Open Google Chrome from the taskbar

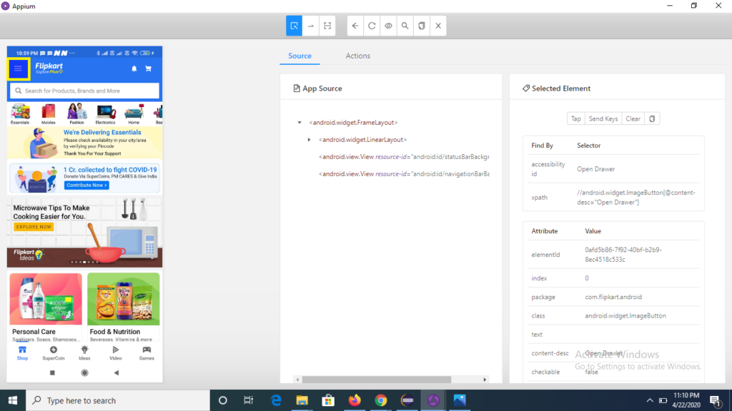[381, 400]
